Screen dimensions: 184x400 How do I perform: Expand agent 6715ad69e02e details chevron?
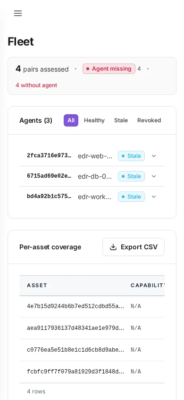point(154,176)
